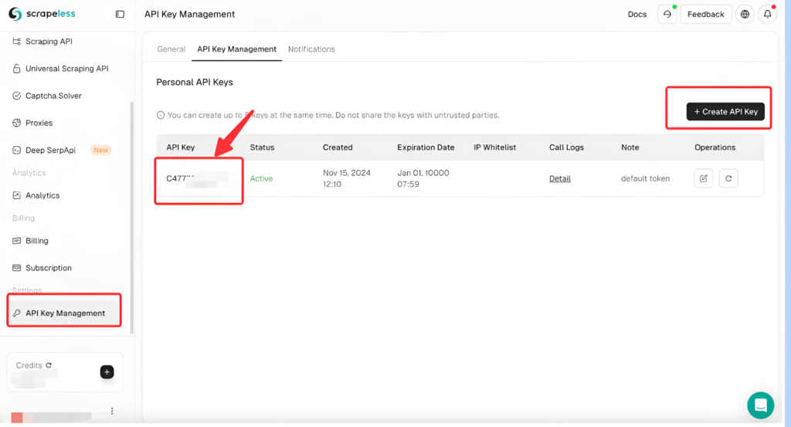The image size is (791, 427).
Task: Click the New badge beside Deep SerpApi
Action: pos(101,151)
